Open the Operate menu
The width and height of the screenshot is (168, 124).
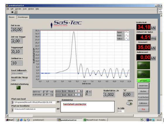(x=18, y=9)
